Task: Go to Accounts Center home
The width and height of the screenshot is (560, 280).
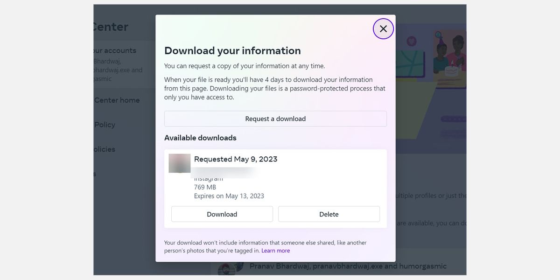Action: pyautogui.click(x=116, y=100)
